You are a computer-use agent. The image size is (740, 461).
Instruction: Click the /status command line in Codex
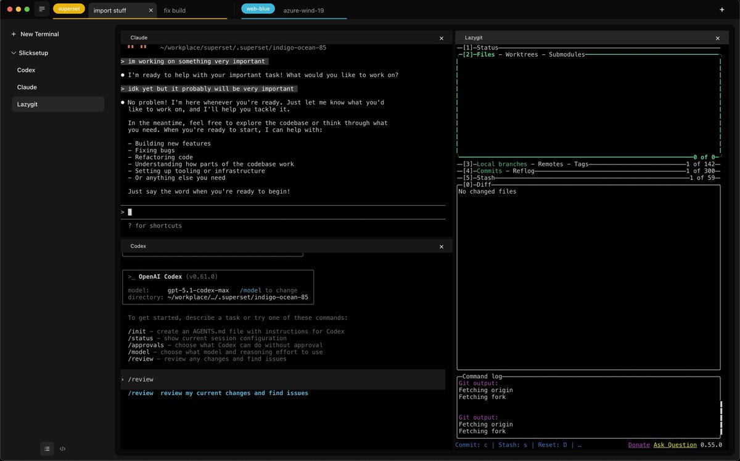coord(207,338)
